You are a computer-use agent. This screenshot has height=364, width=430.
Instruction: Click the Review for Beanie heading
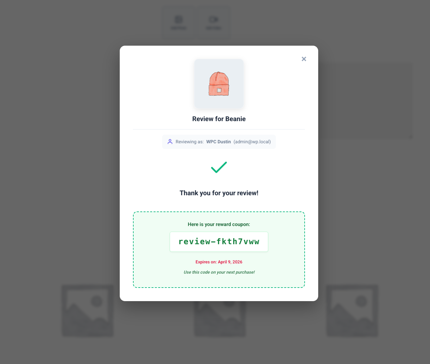[219, 119]
